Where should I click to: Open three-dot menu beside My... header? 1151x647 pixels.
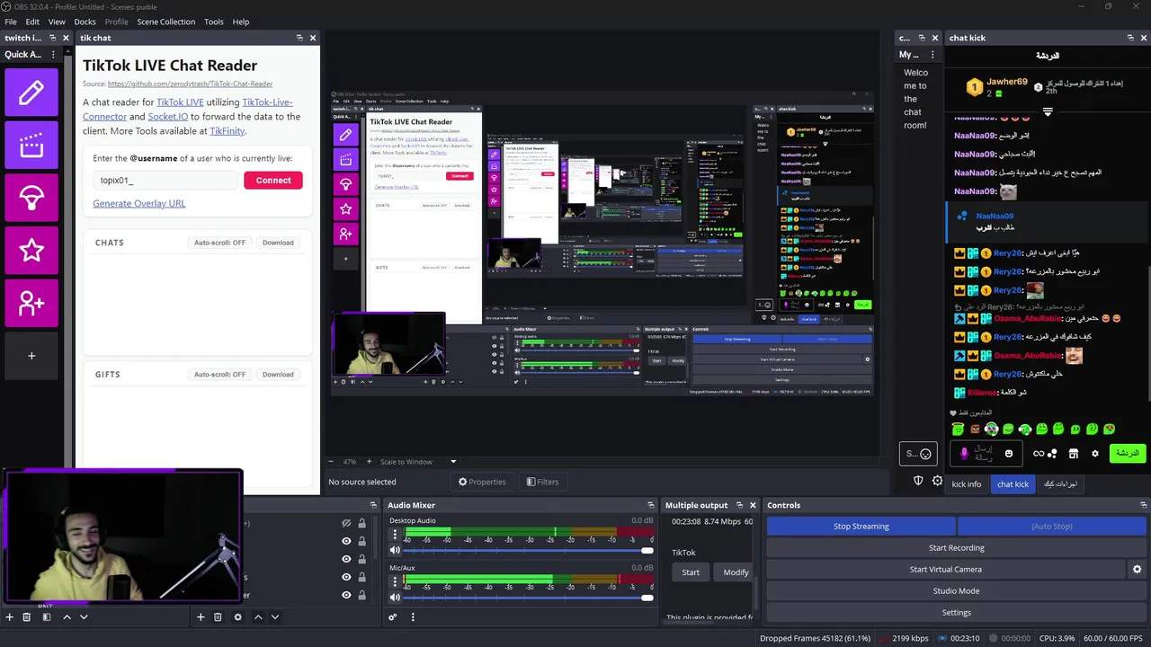[932, 55]
